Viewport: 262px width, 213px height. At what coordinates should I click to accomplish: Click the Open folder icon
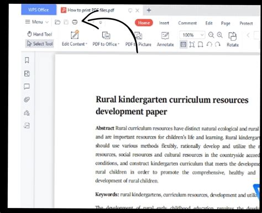coord(57,22)
